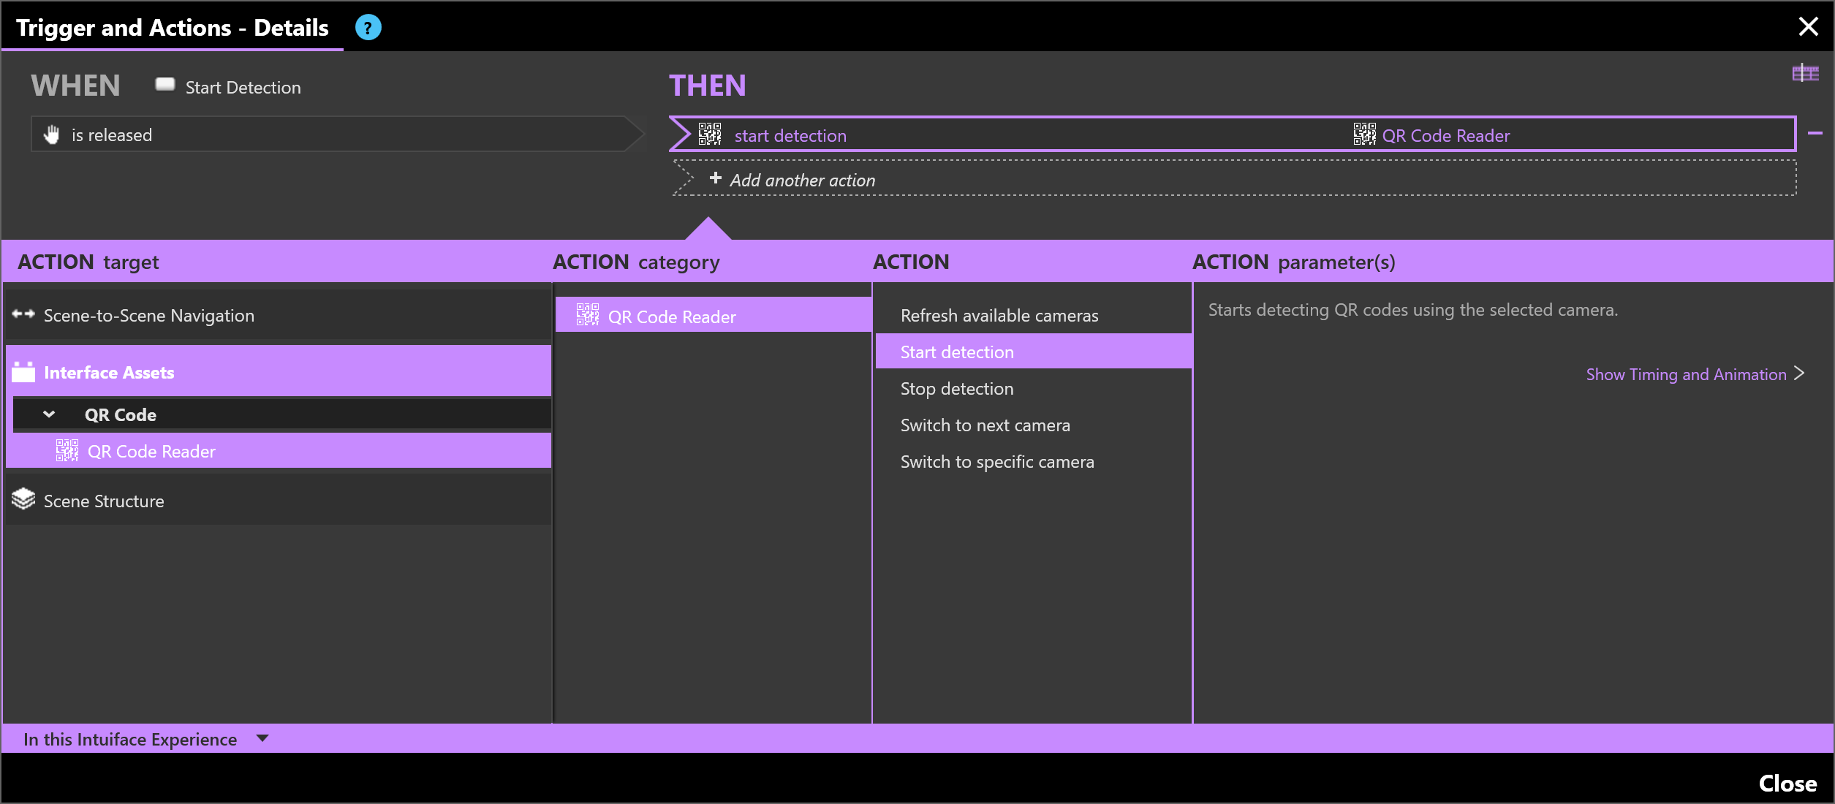Choose QR Code Reader action category

(x=713, y=316)
